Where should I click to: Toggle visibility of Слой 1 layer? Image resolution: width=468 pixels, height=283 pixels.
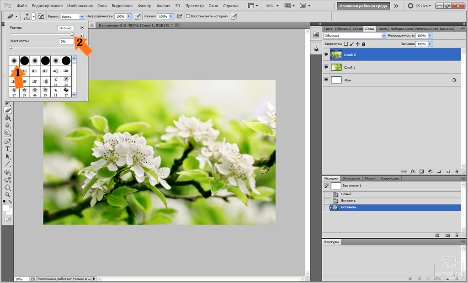(x=326, y=67)
